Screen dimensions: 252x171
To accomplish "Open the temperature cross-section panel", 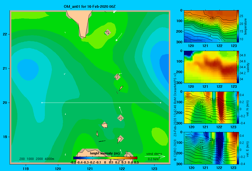I will tap(210, 26).
